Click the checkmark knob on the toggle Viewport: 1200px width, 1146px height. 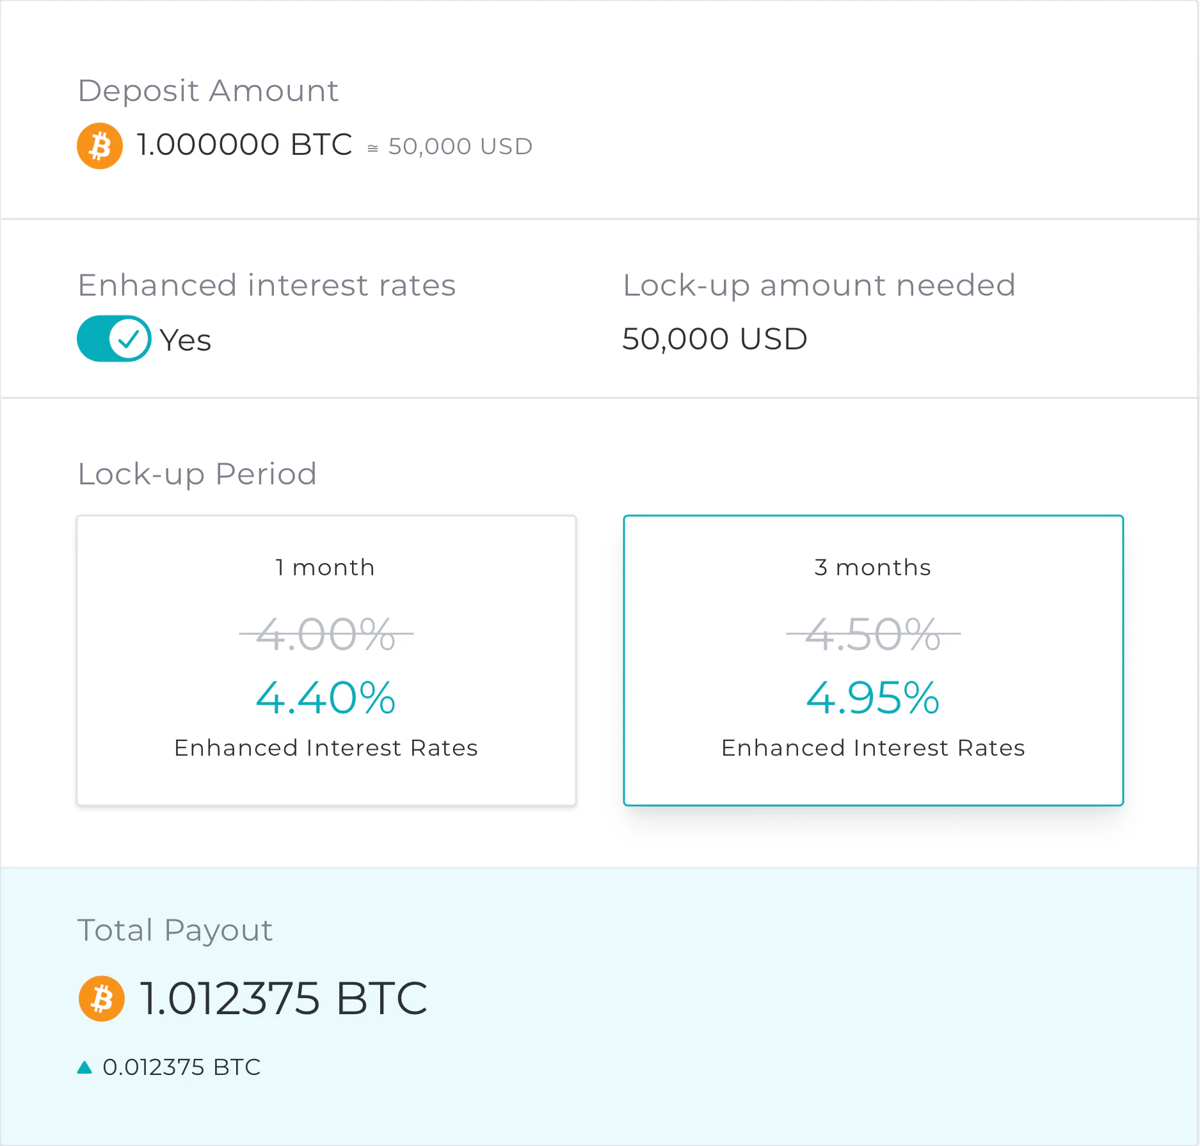(129, 338)
